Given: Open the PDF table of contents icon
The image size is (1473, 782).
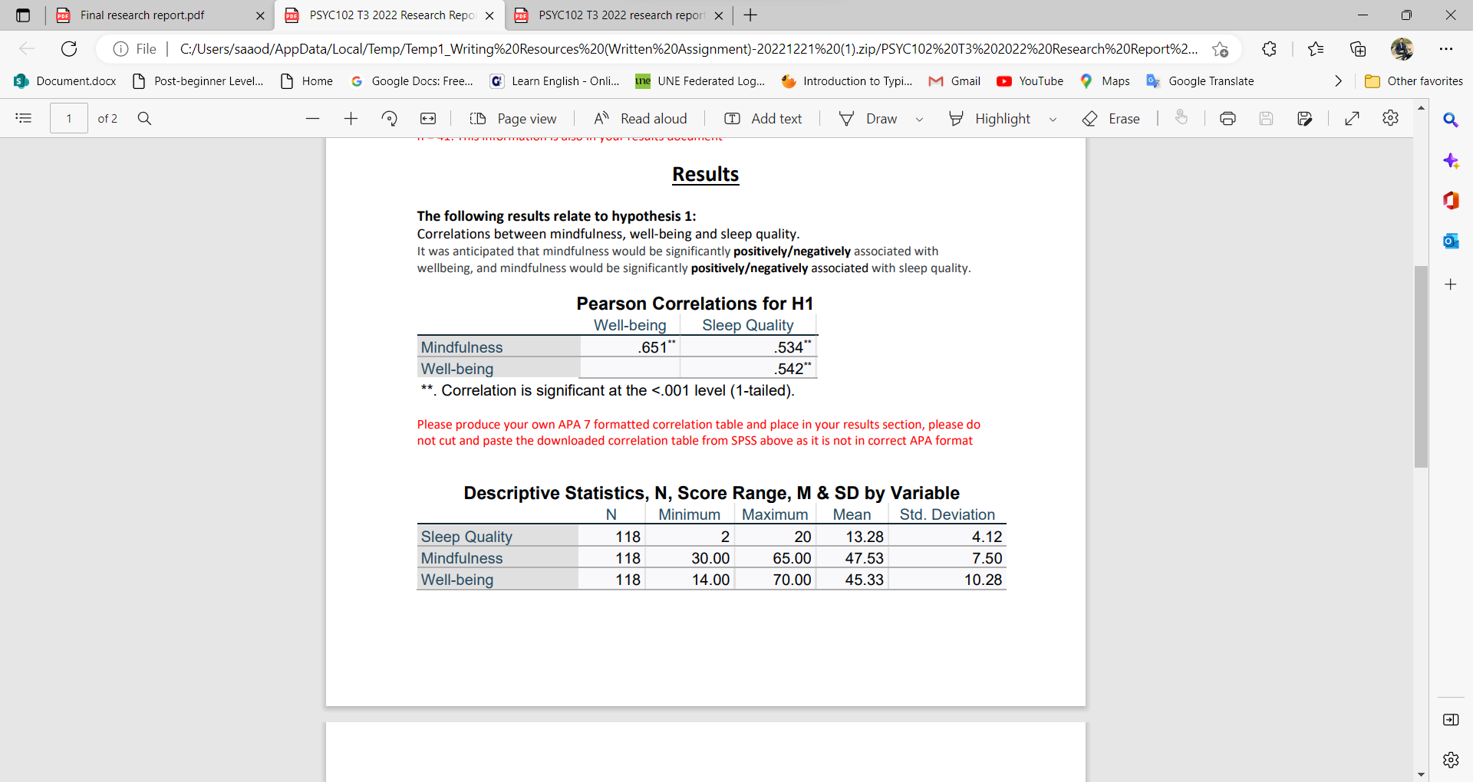Looking at the screenshot, I should (x=24, y=118).
